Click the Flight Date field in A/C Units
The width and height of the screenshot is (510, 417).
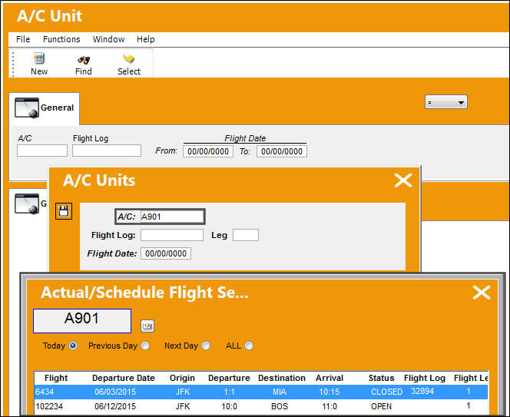click(166, 253)
